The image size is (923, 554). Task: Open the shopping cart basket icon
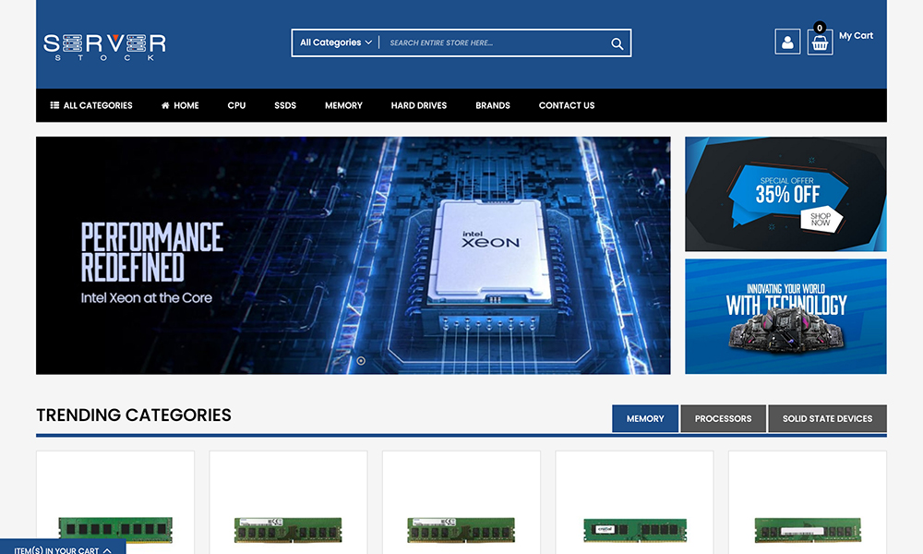coord(819,42)
